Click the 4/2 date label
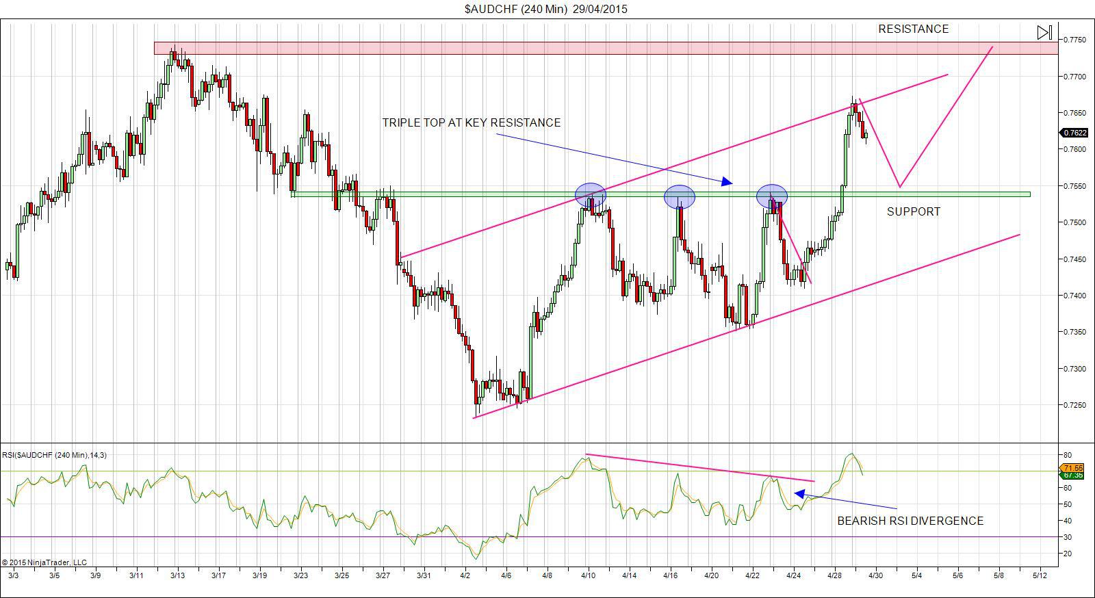1095x598 pixels. [465, 575]
